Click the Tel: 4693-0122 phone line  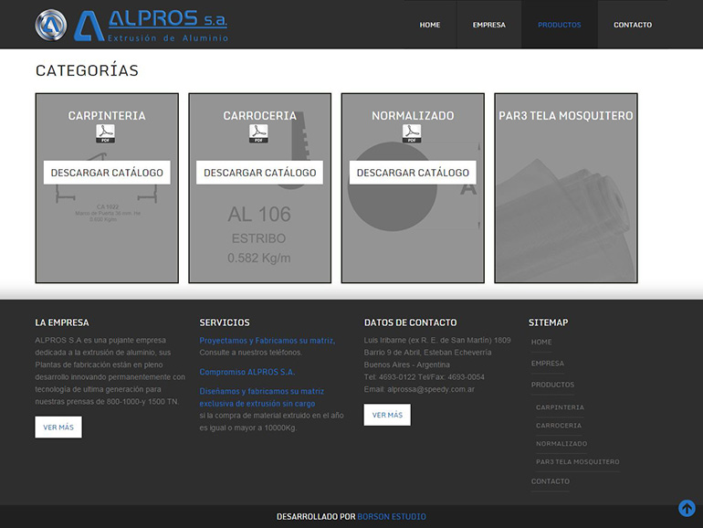[425, 377]
